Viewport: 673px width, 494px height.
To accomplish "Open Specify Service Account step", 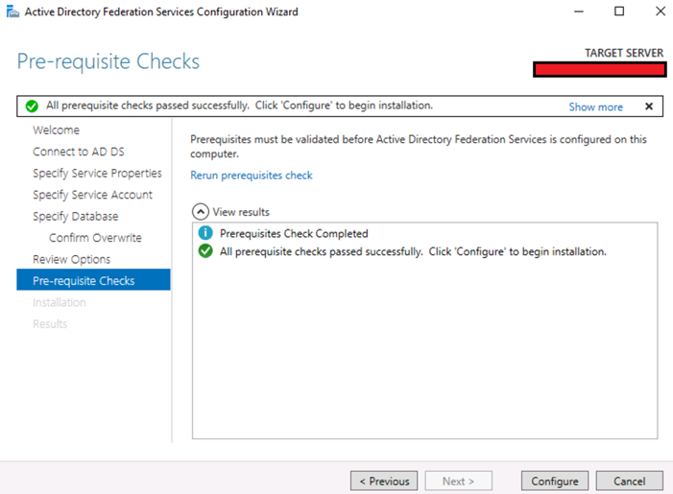I will click(x=92, y=195).
